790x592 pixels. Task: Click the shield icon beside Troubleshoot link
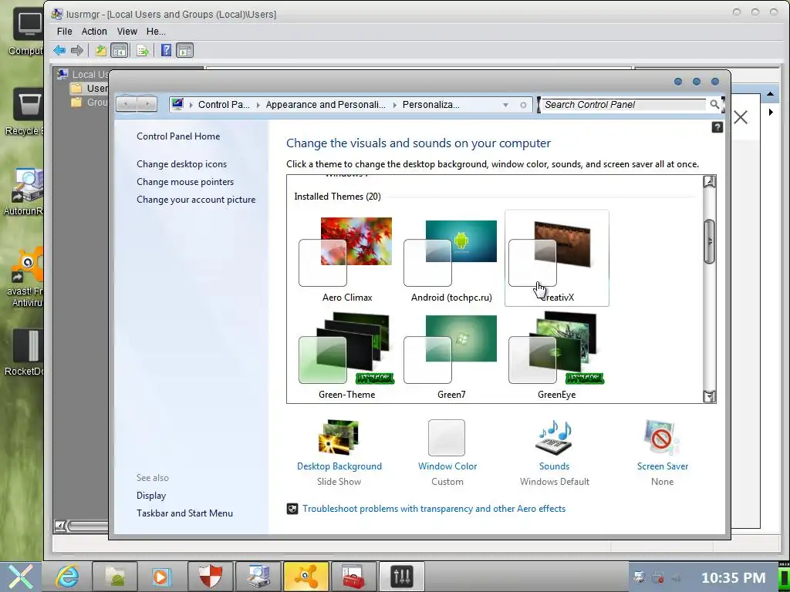(292, 509)
